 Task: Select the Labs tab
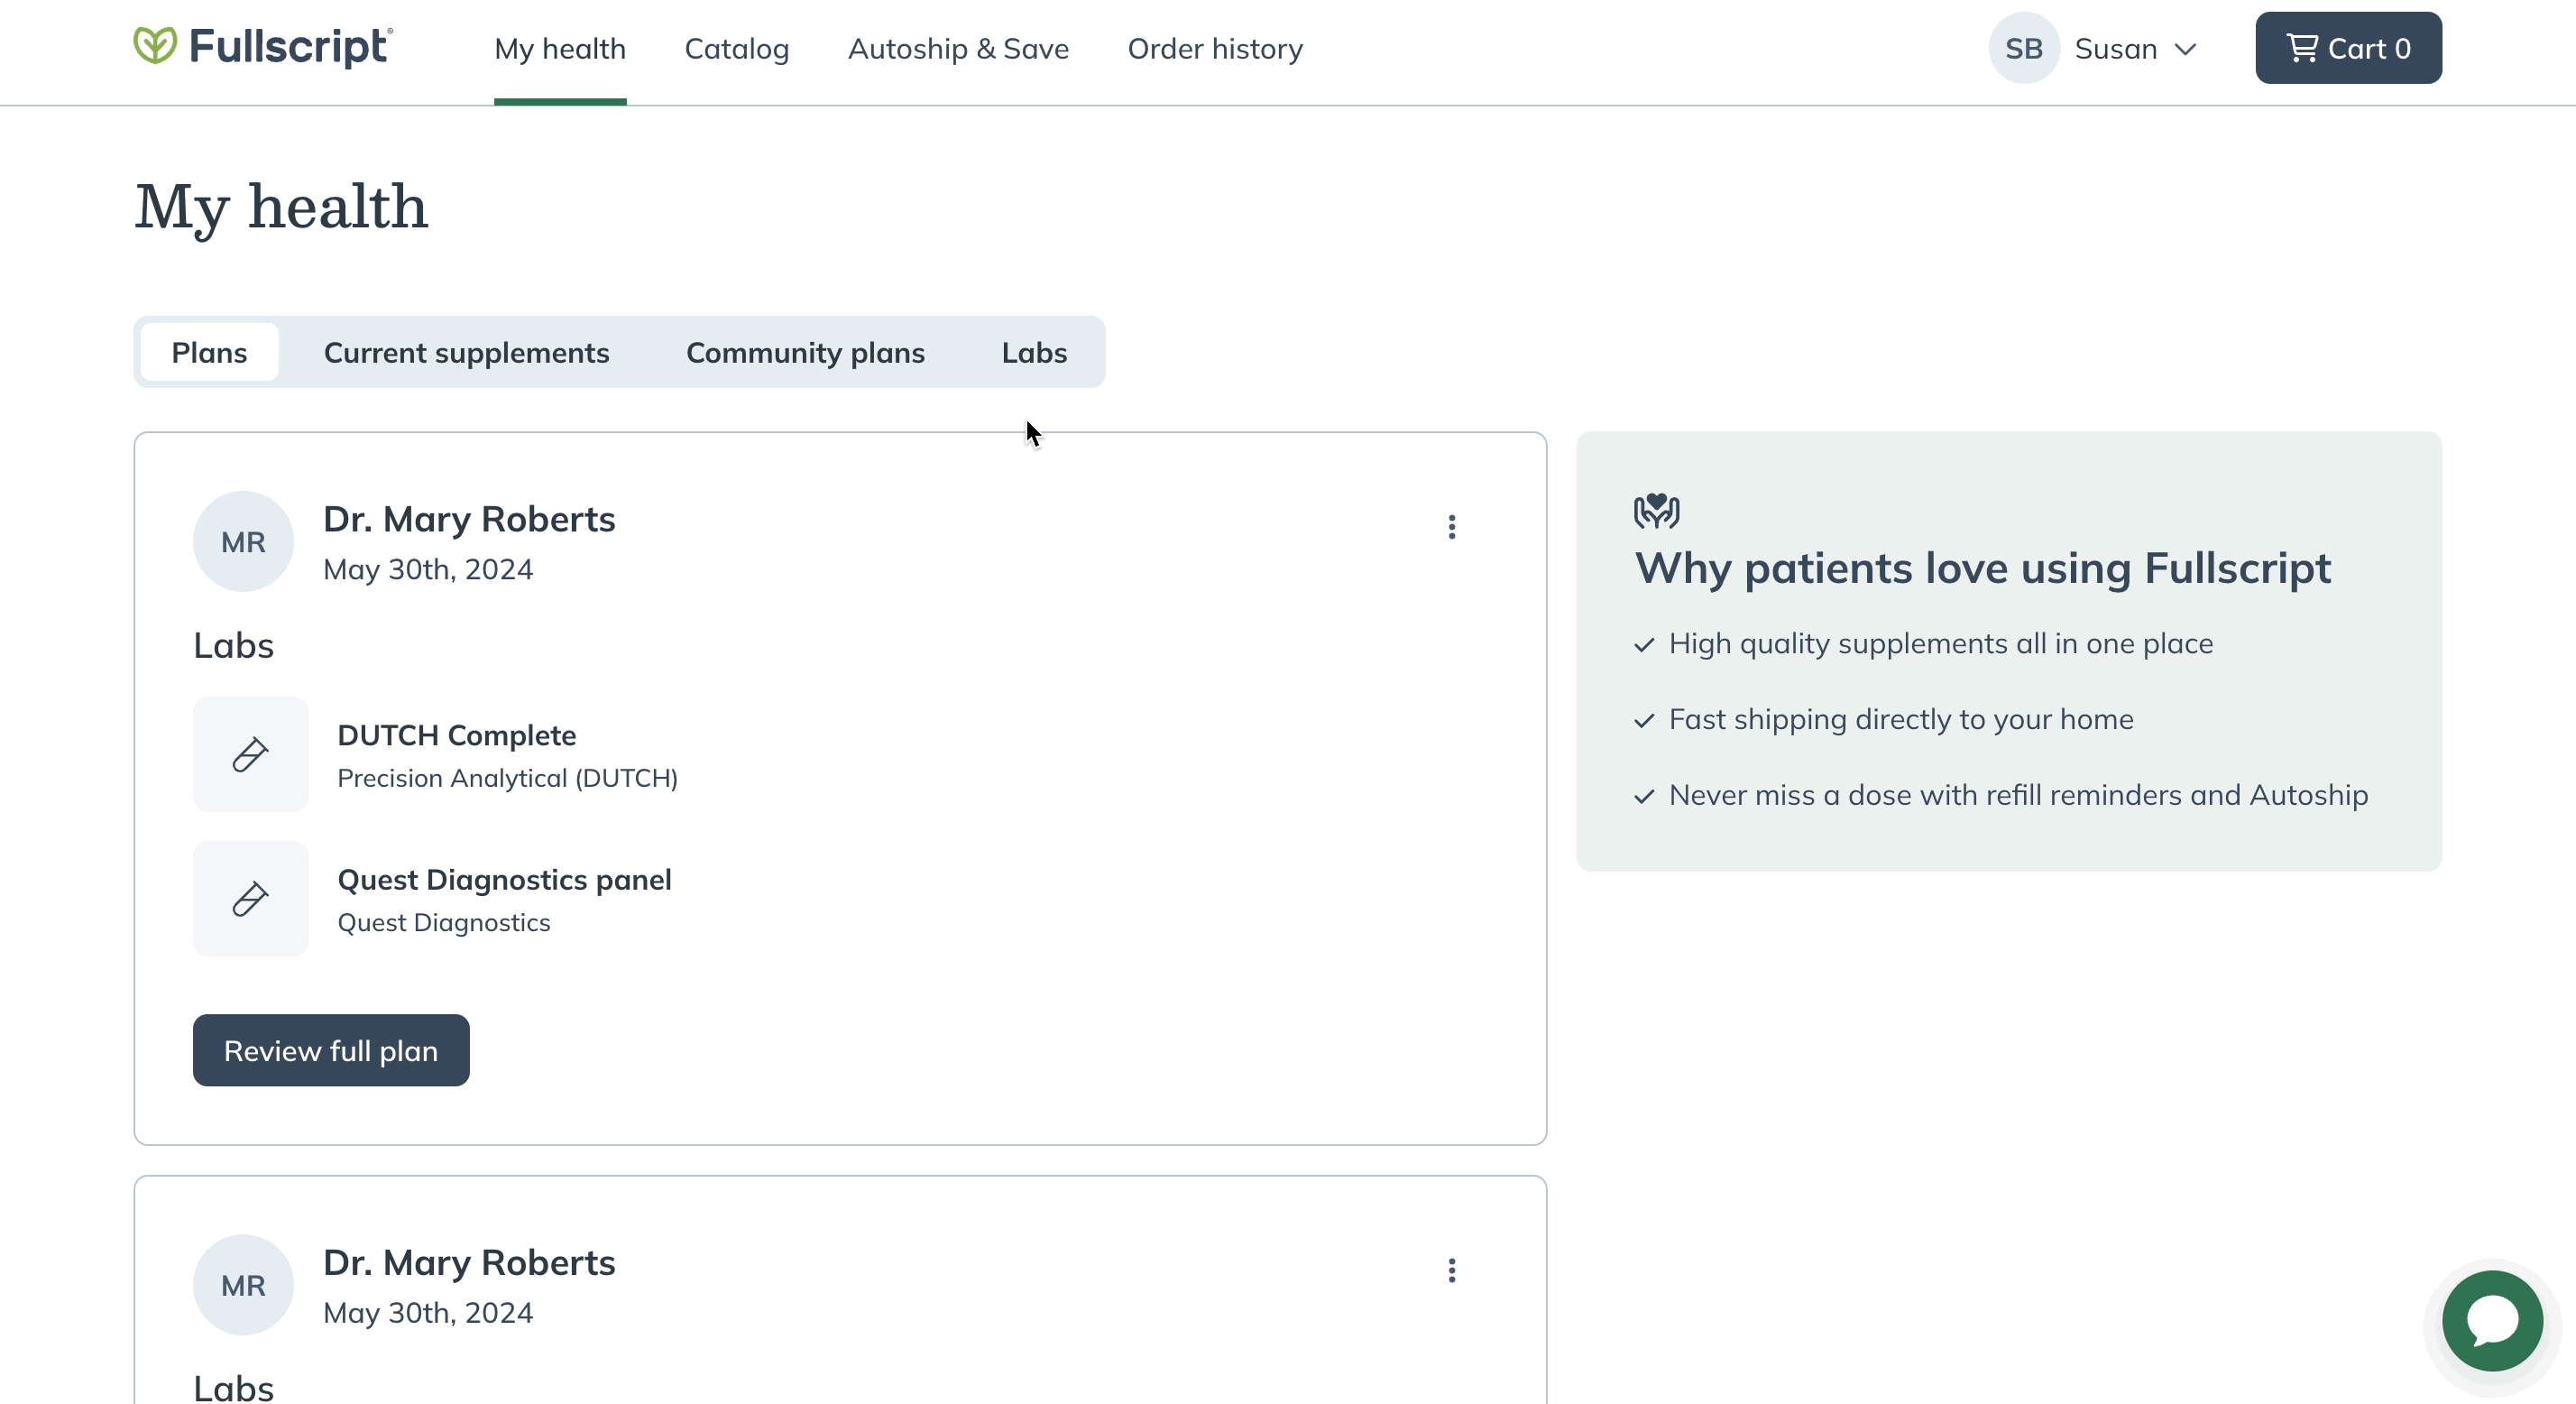coord(1033,351)
